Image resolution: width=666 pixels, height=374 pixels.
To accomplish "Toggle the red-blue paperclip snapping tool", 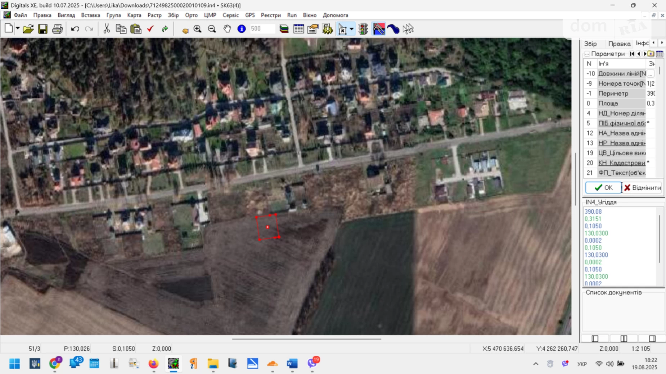I will [x=379, y=29].
